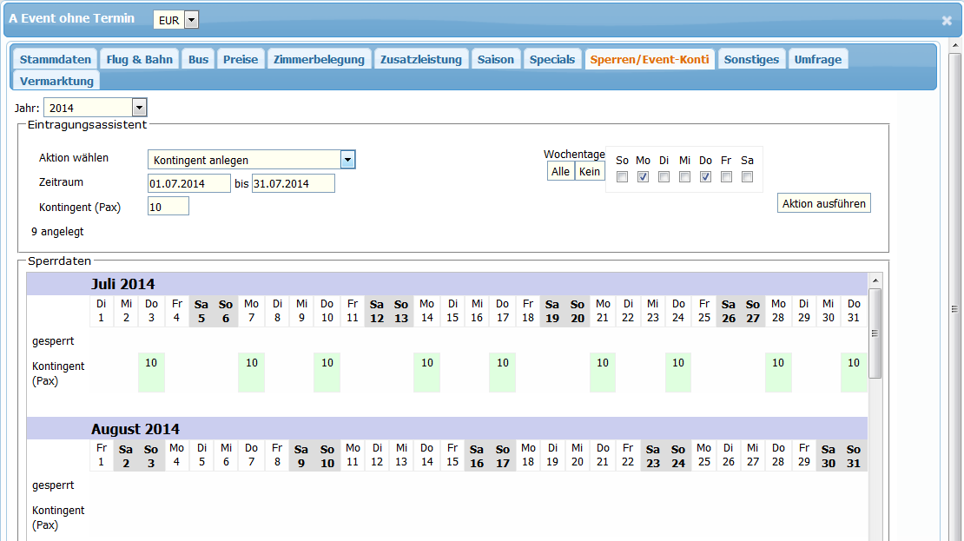Open the Aktion wählen combo box
Viewport: 964px width, 541px height.
coord(347,160)
